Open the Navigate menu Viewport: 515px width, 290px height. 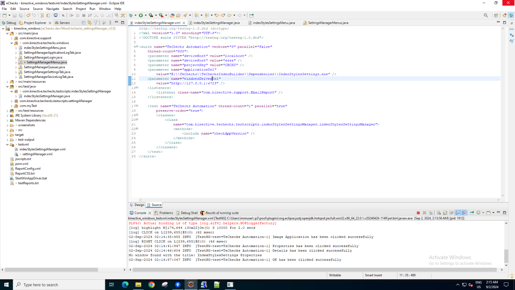click(52, 9)
